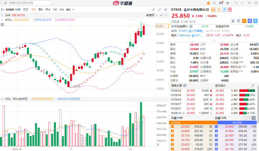
Task: Zoom in chart with plus icon
Action: point(161,15)
